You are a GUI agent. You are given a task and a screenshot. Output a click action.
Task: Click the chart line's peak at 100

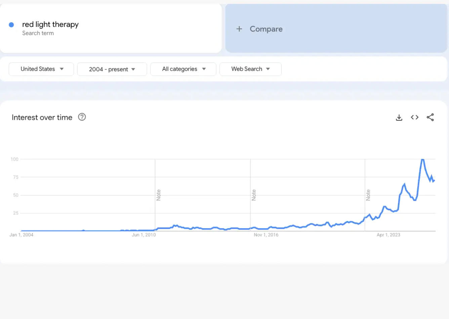pos(422,159)
